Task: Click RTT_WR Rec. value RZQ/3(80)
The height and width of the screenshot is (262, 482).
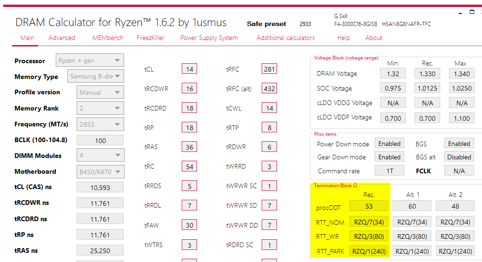Action: click(x=369, y=236)
